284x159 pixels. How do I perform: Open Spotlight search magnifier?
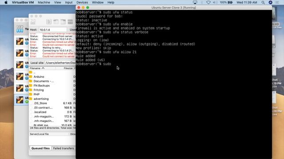click(x=263, y=3)
